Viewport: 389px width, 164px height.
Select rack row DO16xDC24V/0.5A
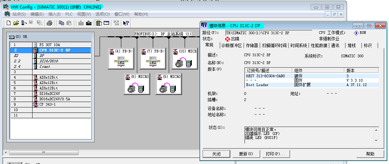click(x=50, y=99)
